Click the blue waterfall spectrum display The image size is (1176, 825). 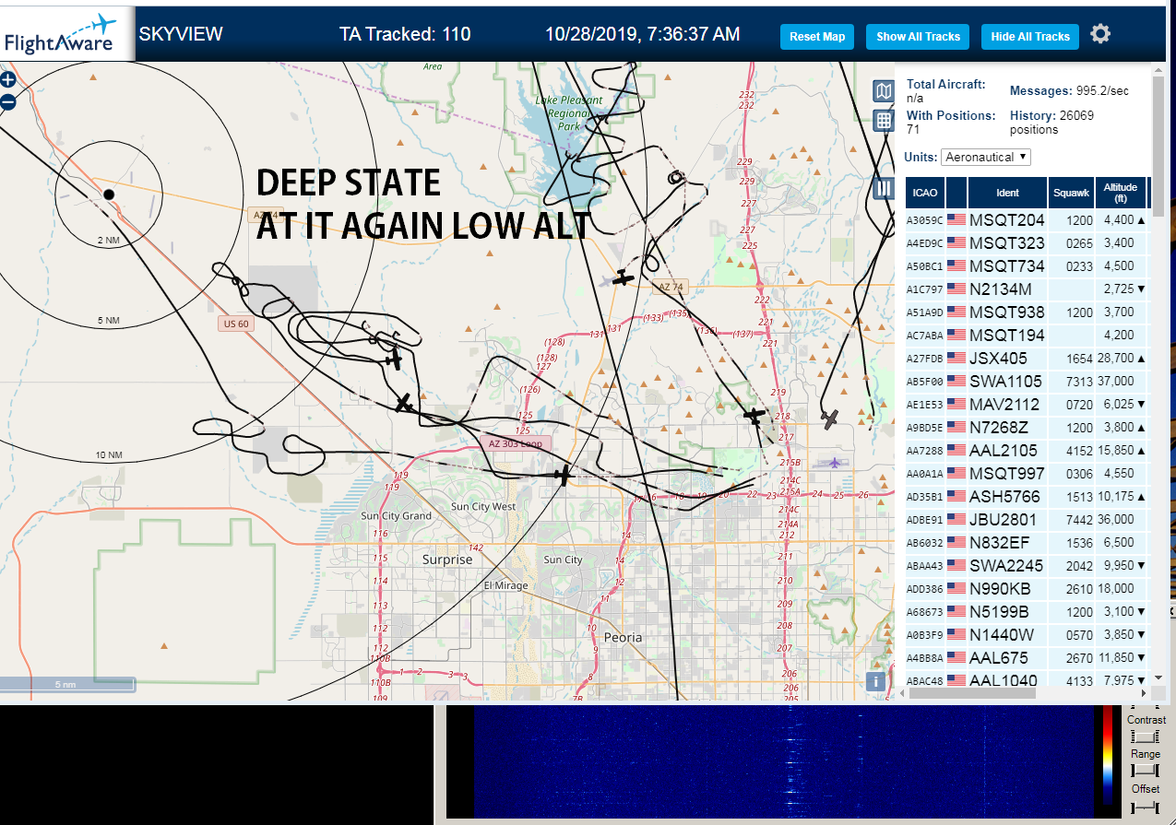pos(782,762)
